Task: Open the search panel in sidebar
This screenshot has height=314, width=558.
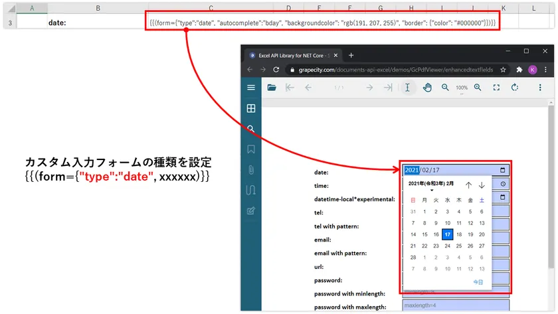Action: coord(251,129)
